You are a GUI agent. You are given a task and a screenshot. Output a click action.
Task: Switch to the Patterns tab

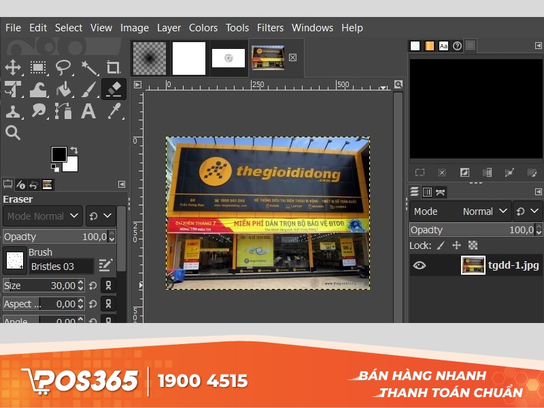(429, 46)
